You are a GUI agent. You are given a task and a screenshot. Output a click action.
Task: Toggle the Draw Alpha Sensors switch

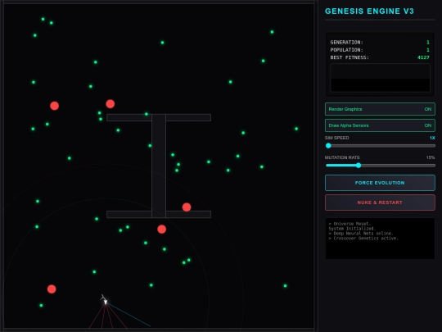coord(380,125)
